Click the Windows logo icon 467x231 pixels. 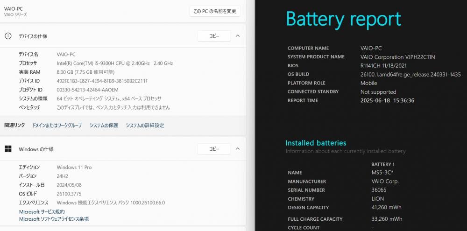pos(8,149)
